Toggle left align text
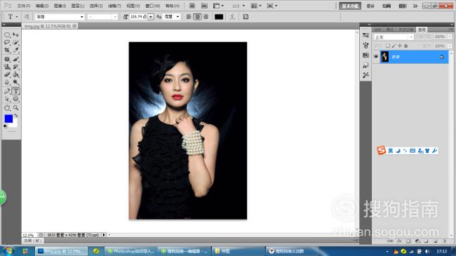Screen dimensions: 456x256 (x=189, y=17)
